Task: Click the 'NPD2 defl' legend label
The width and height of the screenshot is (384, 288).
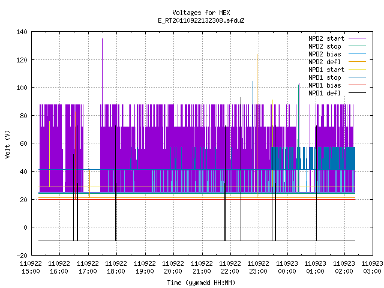Action: [x=325, y=62]
